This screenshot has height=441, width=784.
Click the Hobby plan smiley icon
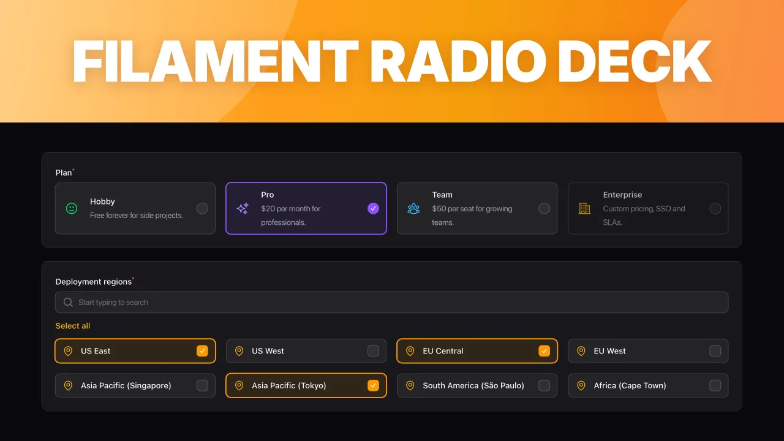coord(72,208)
